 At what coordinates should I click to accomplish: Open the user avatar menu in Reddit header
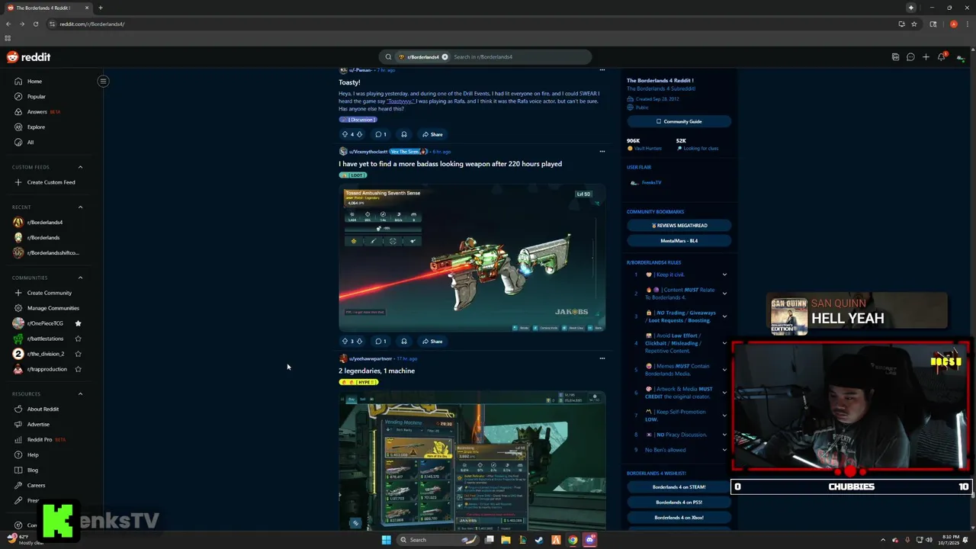coord(960,57)
